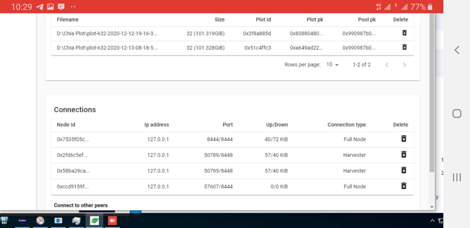Select node id 0x58ba29ca...
This screenshot has height=228, width=470.
(73, 171)
